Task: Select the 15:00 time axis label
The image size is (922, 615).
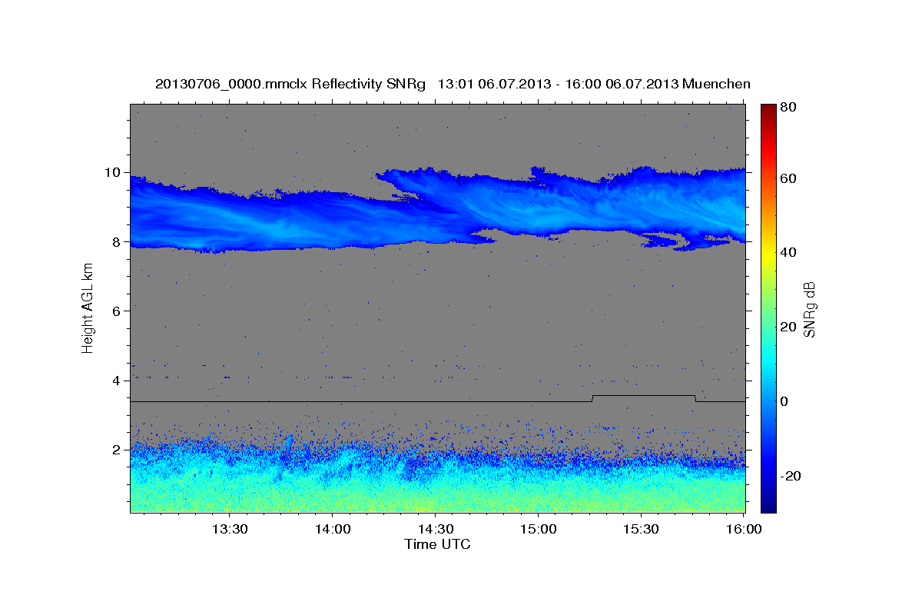Action: click(x=539, y=530)
